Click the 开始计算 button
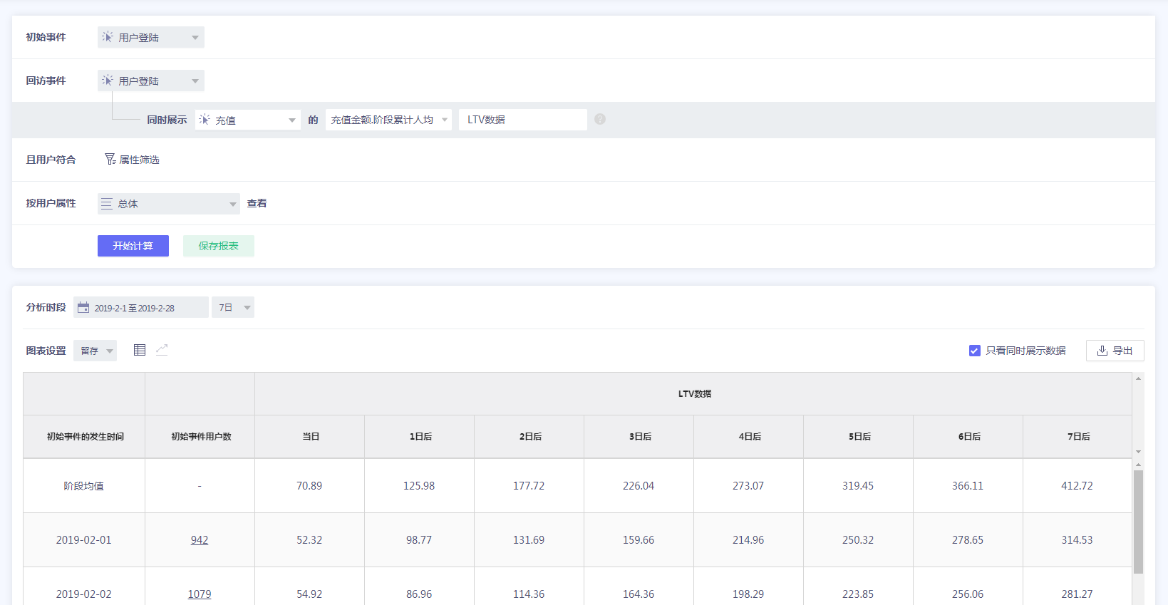This screenshot has width=1168, height=605. point(133,246)
